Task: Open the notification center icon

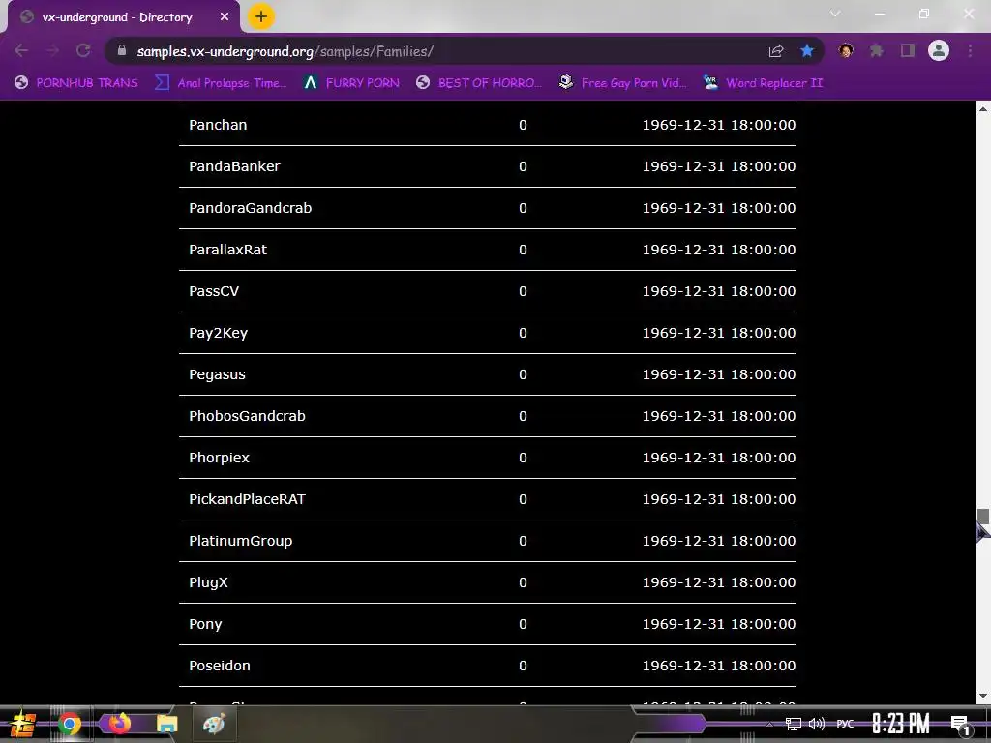Action: [x=960, y=725]
